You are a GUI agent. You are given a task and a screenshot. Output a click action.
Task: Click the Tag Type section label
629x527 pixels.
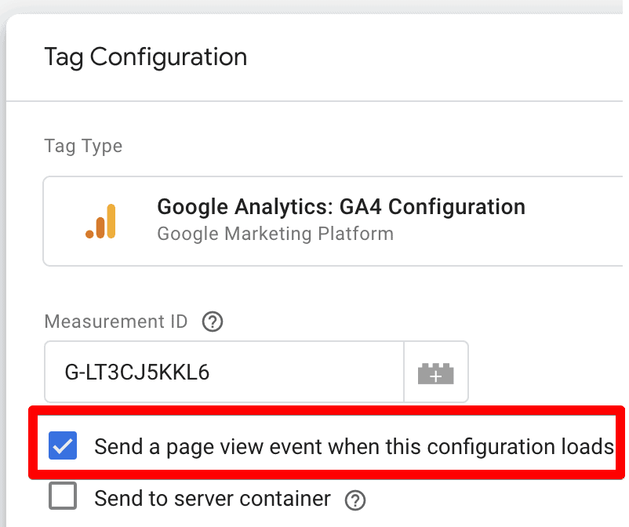point(82,146)
